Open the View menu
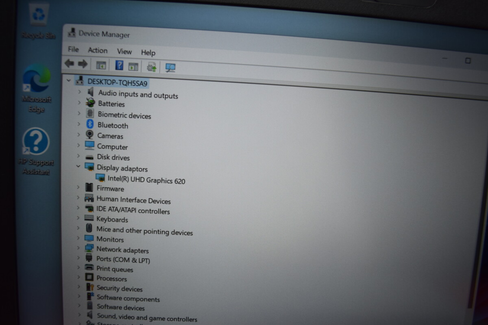This screenshot has width=488, height=325. 124,52
